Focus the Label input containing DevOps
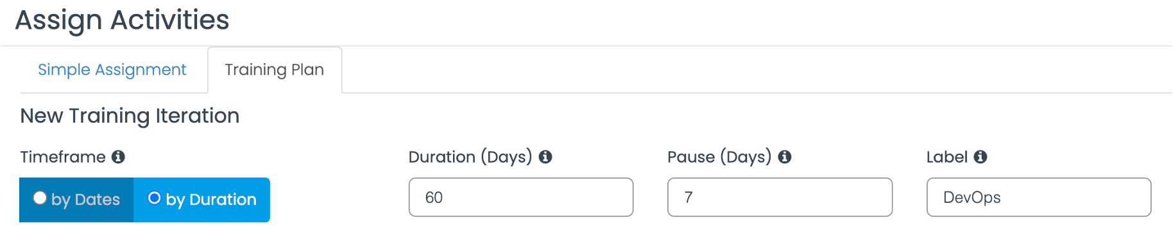 (x=1039, y=197)
